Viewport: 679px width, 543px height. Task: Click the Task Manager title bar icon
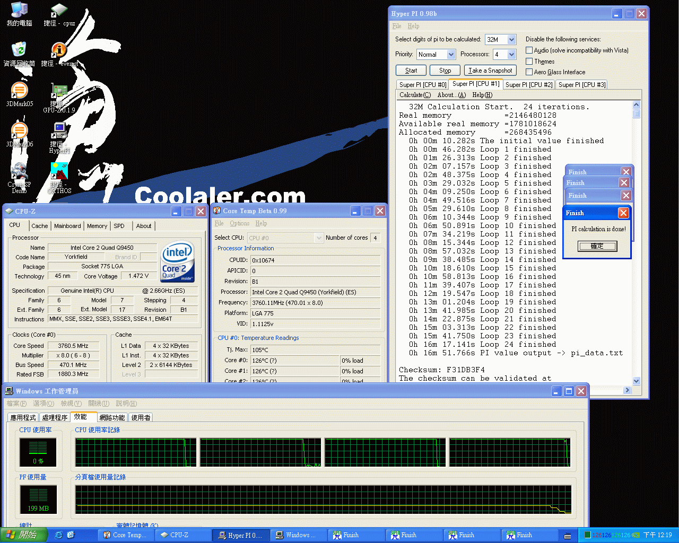9,391
